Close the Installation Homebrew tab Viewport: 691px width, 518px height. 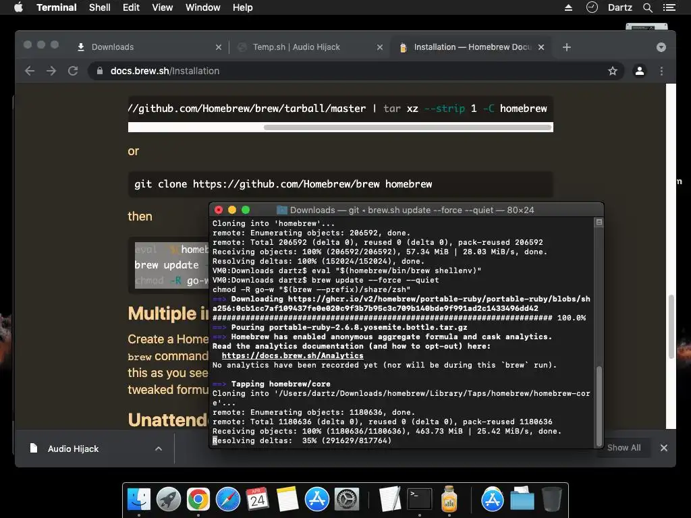(x=541, y=47)
